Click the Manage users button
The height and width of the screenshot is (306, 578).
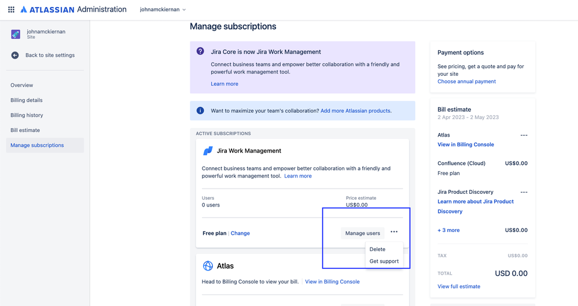(362, 233)
